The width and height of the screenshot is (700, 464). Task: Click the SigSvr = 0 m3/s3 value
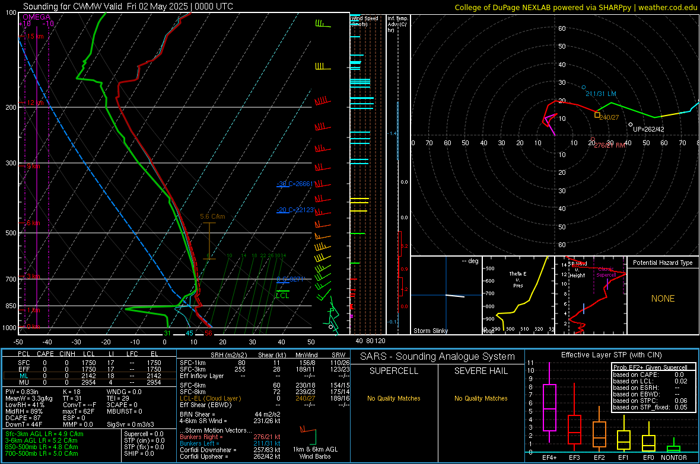pyautogui.click(x=131, y=424)
